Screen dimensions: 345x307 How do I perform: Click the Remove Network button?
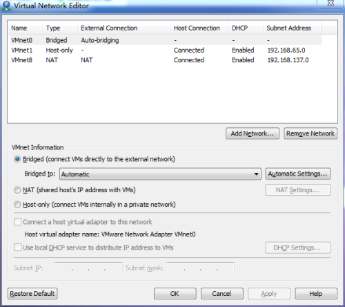click(x=310, y=133)
